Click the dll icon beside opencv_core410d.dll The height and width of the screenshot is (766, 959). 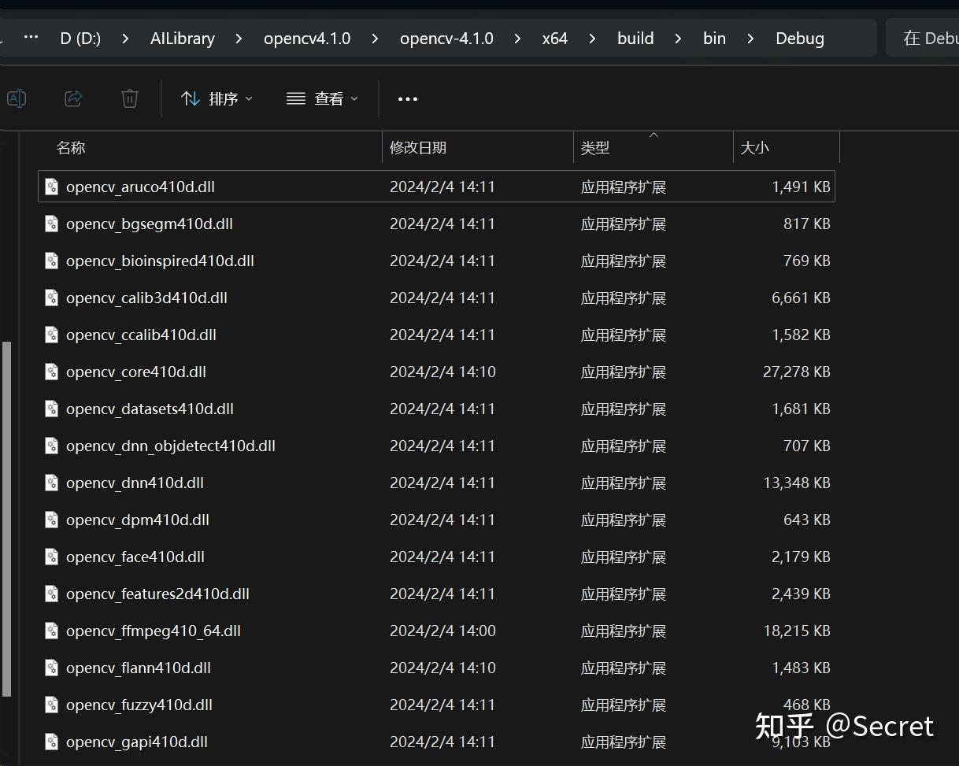51,372
